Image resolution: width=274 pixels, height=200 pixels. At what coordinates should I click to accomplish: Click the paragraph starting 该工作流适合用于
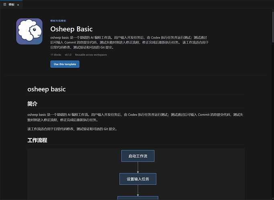pos(72,129)
